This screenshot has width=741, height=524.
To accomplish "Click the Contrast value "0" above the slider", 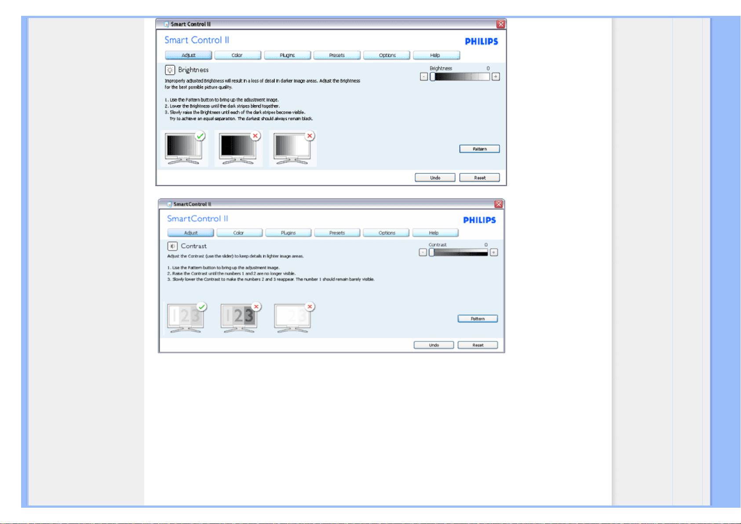I will (486, 245).
